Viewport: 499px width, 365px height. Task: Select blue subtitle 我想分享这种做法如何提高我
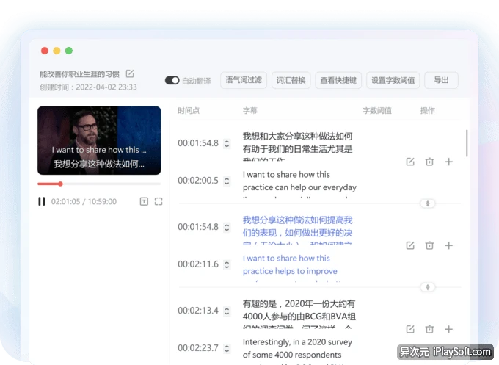(297, 220)
